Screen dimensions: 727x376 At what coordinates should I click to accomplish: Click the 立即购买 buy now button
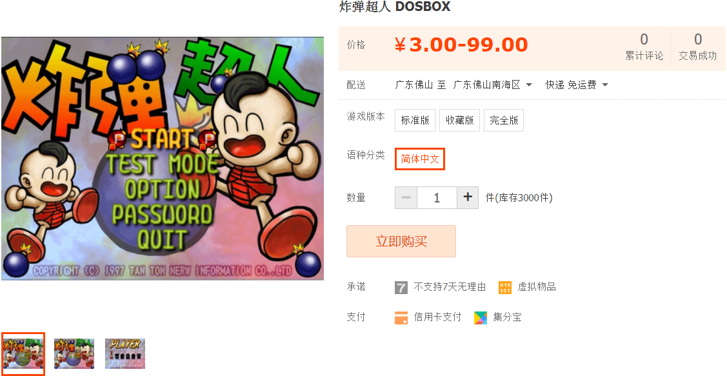tap(401, 241)
